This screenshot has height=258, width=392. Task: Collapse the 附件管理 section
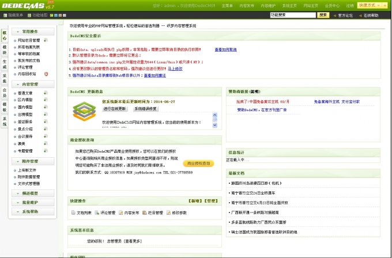33,161
